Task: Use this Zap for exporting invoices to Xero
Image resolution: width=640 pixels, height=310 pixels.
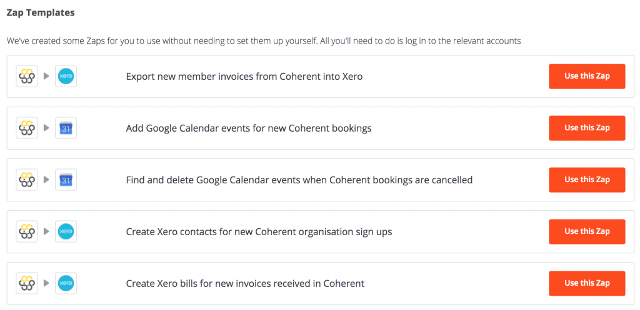Action: click(587, 76)
